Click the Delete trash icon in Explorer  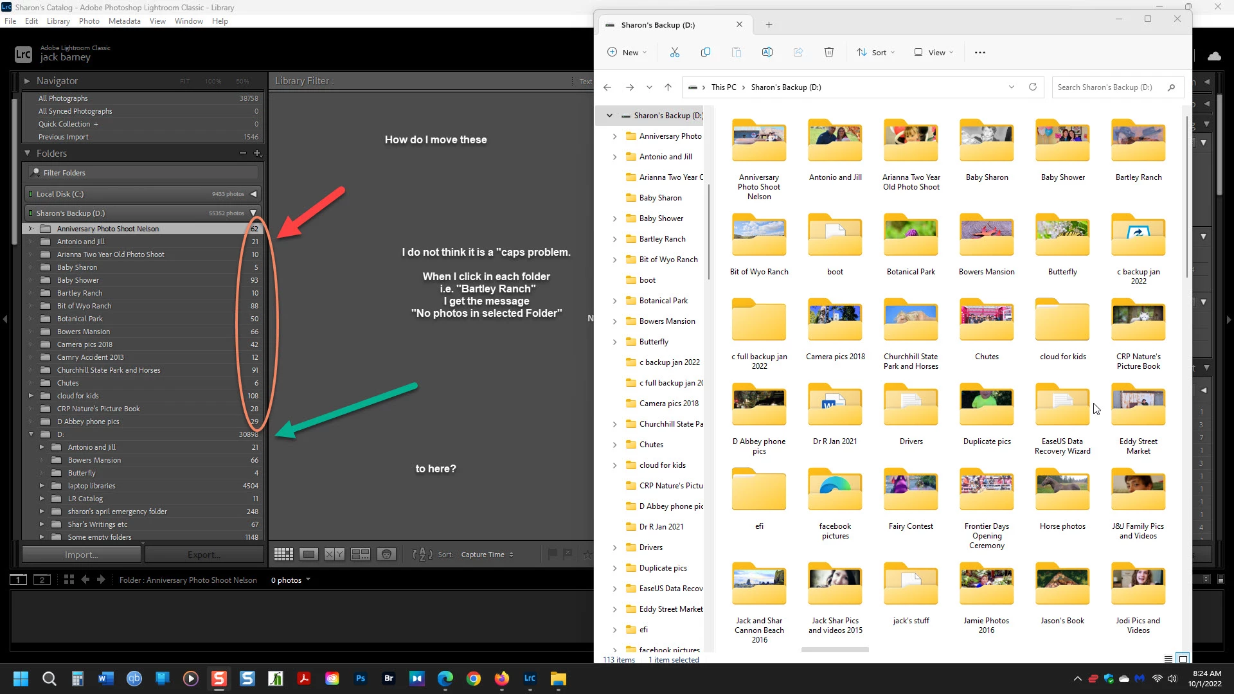[x=829, y=53]
